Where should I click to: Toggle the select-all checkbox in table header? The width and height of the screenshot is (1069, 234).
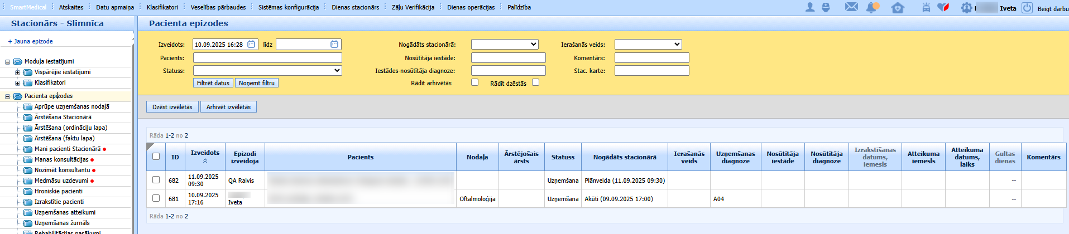156,157
